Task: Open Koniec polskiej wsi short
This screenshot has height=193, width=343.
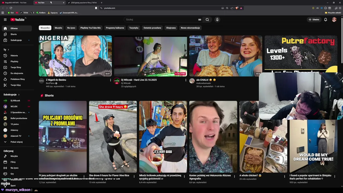Action: click(213, 137)
